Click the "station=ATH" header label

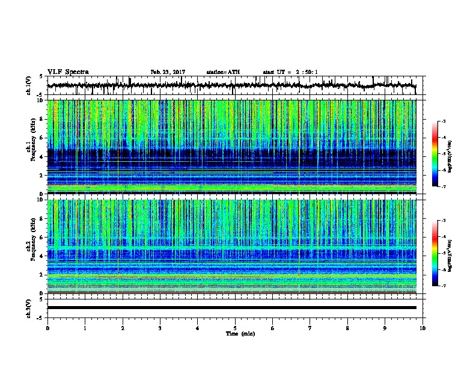(223, 72)
